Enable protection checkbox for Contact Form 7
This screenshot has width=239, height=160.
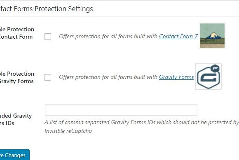pos(48,37)
